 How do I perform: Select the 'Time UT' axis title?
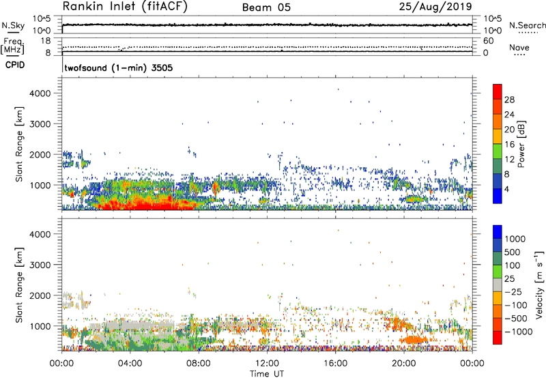(x=267, y=374)
